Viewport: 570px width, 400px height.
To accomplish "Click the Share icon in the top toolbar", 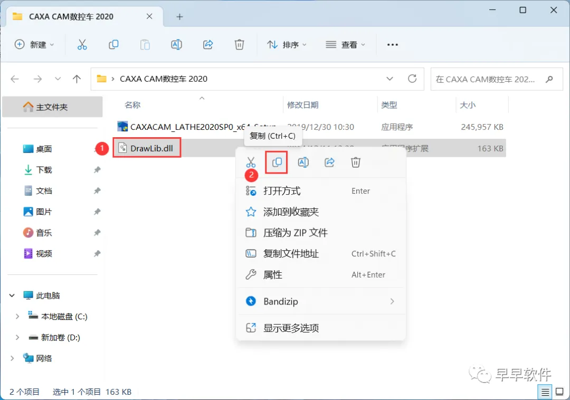I will click(208, 45).
